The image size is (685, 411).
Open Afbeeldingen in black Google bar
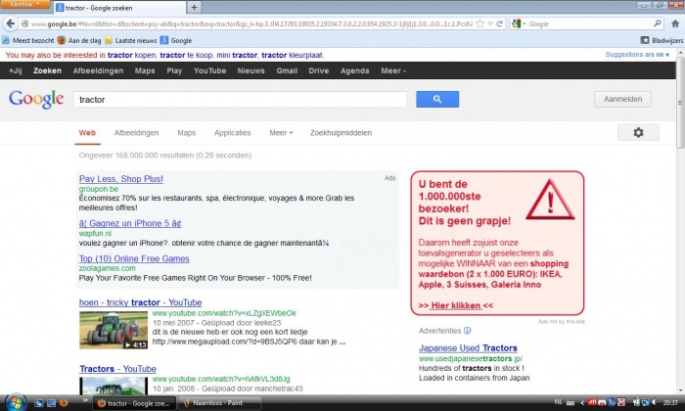(98, 70)
